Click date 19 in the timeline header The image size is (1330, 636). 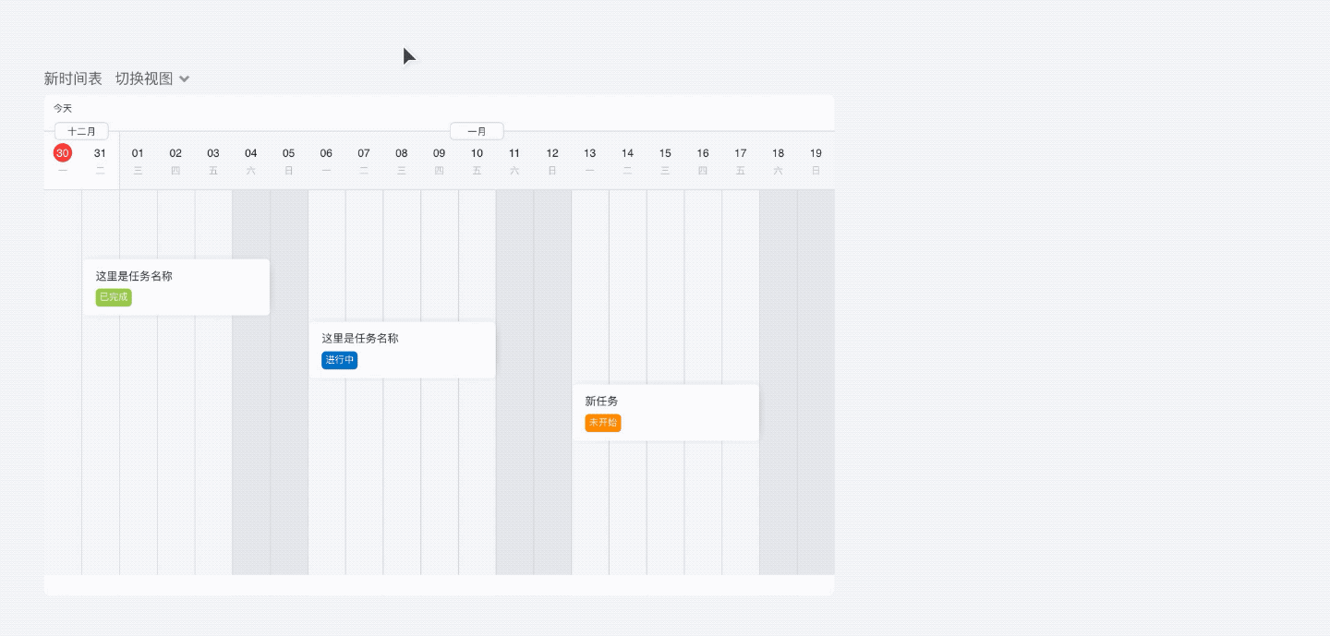816,153
